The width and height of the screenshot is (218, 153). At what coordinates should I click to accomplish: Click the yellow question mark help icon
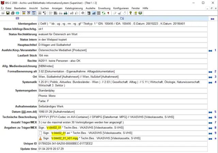(x=130, y=13)
